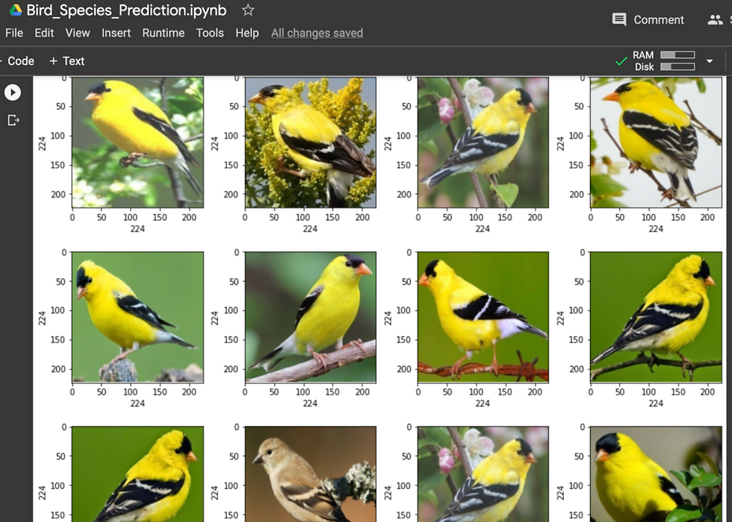Image resolution: width=732 pixels, height=522 pixels.
Task: Open the Help menu
Action: coord(247,33)
